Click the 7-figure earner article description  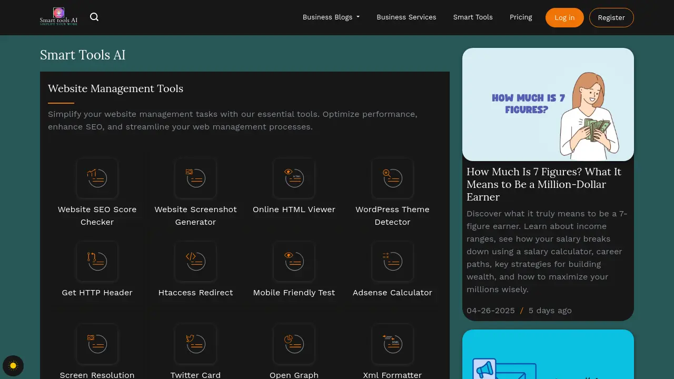547,252
